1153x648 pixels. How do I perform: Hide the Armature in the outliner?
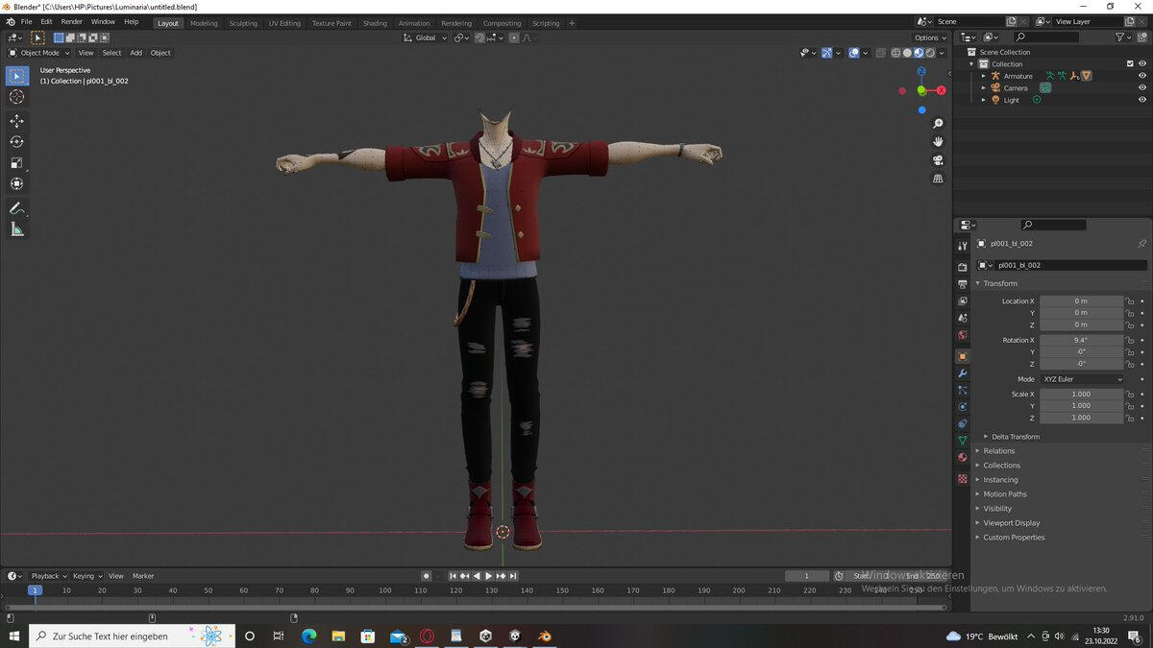[x=1142, y=76]
